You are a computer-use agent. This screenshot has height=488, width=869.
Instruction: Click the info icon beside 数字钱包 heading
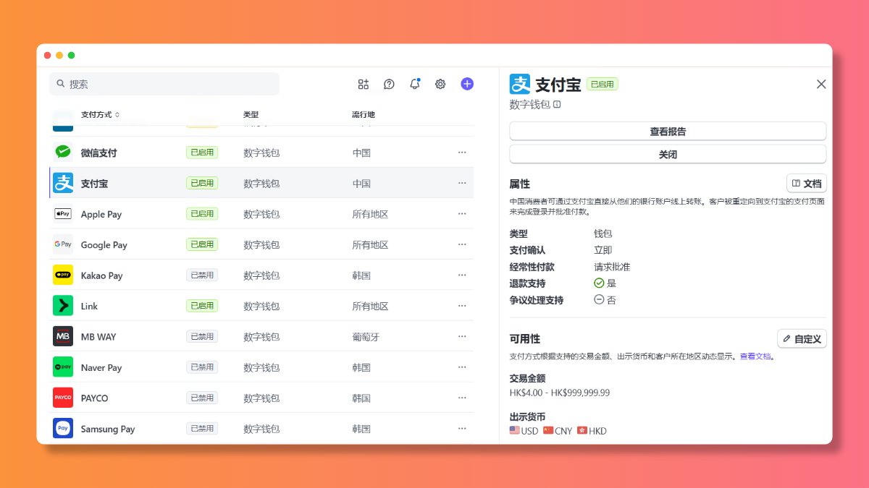pyautogui.click(x=557, y=105)
